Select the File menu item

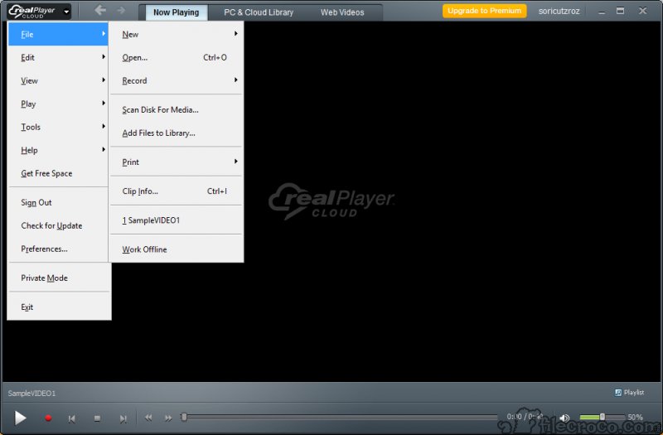click(x=58, y=34)
